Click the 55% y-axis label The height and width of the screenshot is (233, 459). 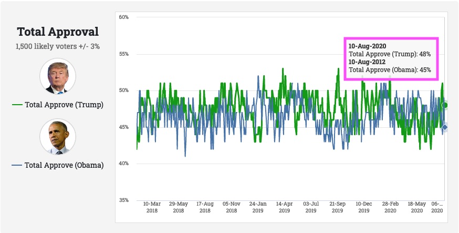coord(124,54)
